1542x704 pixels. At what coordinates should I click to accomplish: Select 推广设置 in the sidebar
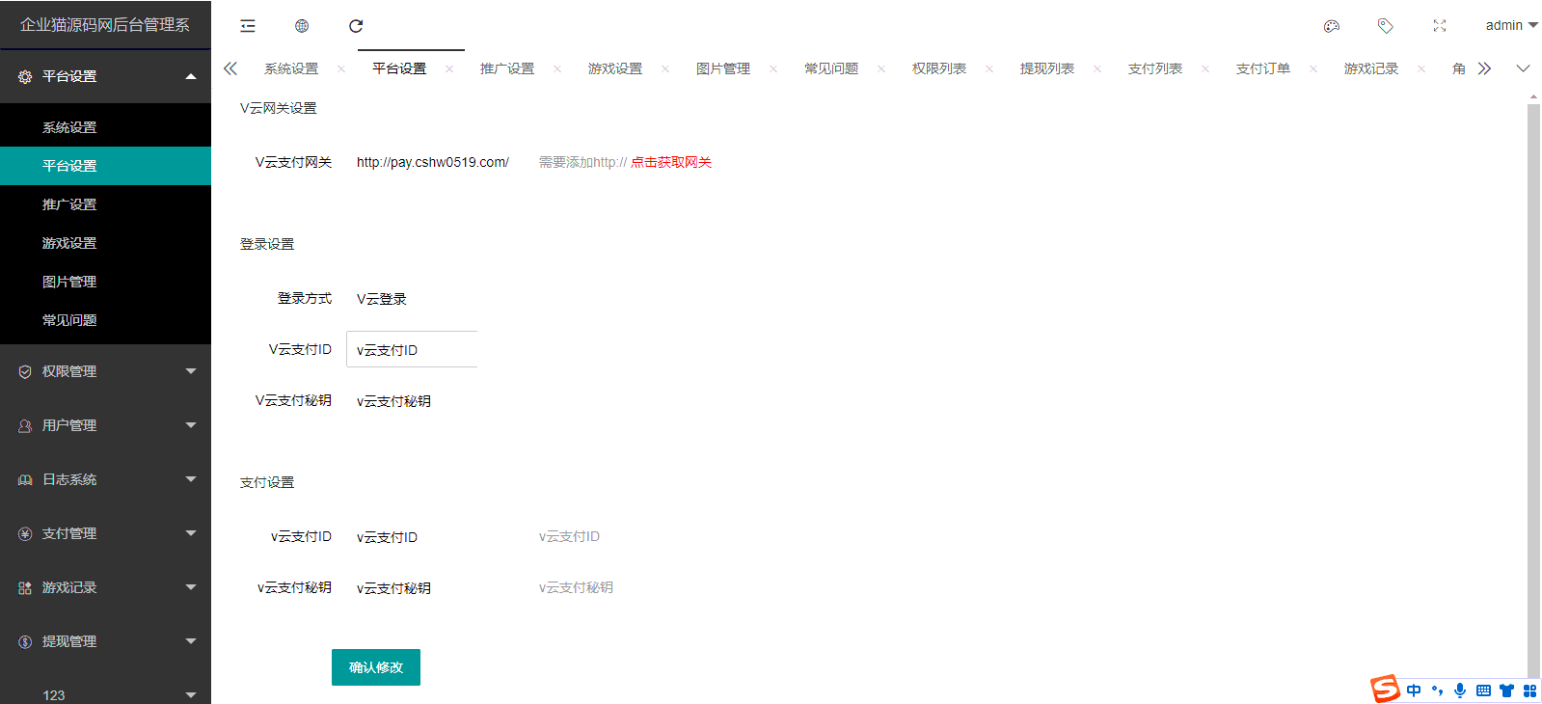(69, 204)
